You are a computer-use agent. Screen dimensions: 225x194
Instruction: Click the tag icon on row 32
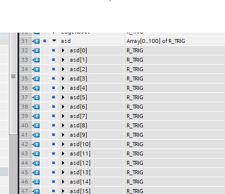pyautogui.click(x=36, y=50)
